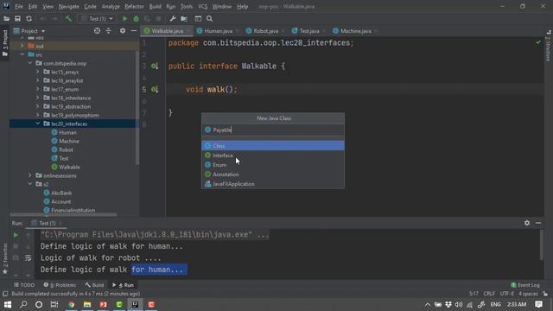Open the Navigate menu
The width and height of the screenshot is (553, 311).
pyautogui.click(x=69, y=6)
